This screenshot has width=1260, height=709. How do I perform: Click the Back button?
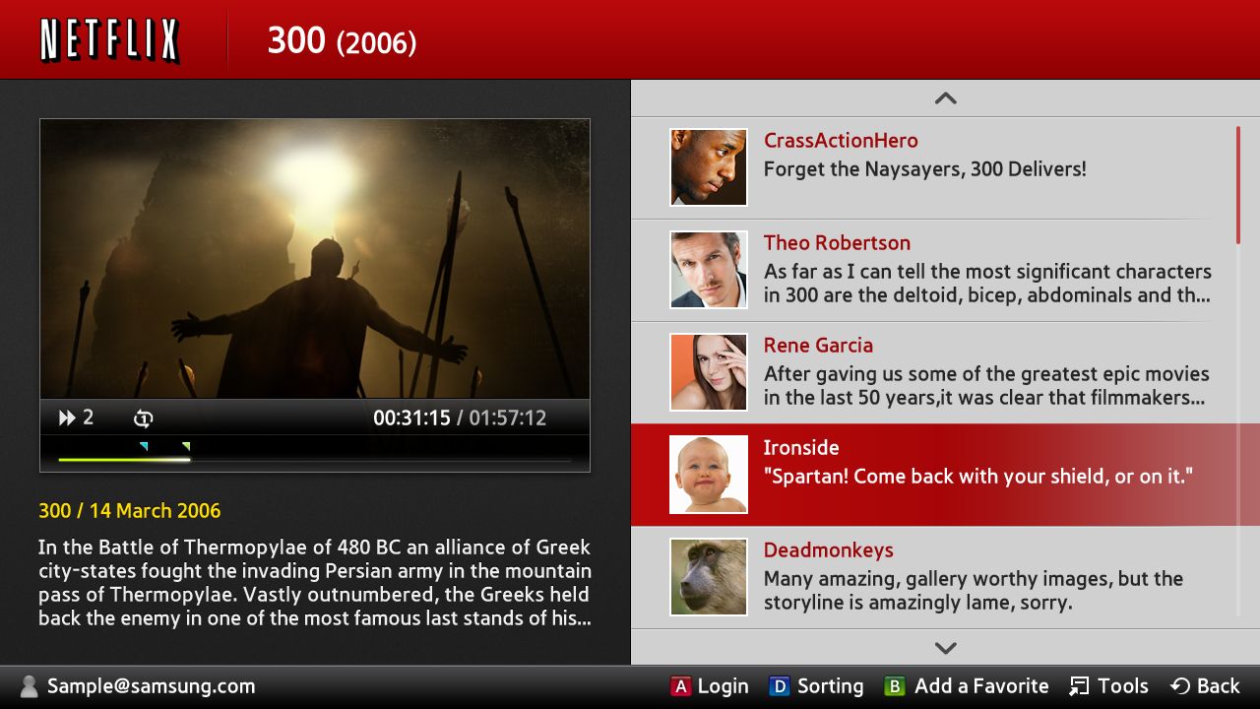coord(1205,686)
